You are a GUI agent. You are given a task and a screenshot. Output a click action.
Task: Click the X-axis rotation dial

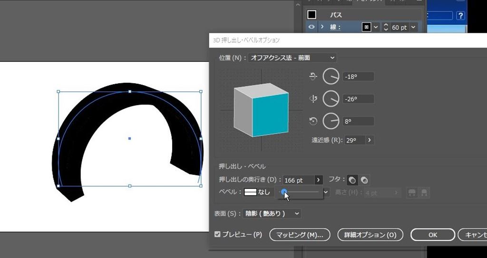tap(331, 76)
